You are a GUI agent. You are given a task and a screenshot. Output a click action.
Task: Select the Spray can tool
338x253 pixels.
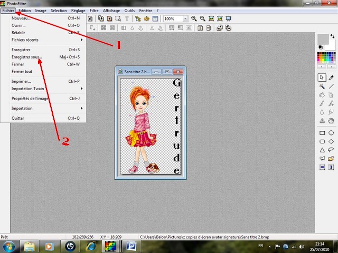[x=331, y=95]
